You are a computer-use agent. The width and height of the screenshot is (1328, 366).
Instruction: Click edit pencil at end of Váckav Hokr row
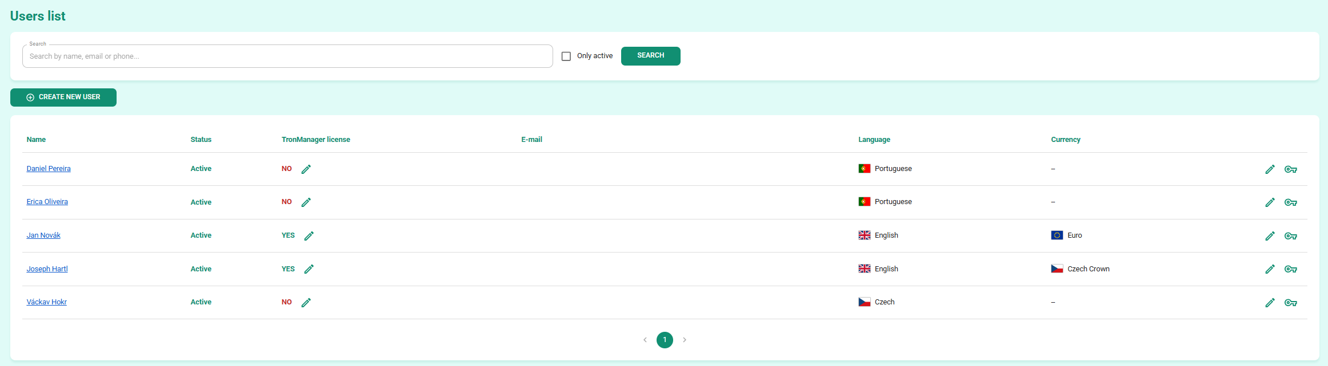pyautogui.click(x=1270, y=303)
